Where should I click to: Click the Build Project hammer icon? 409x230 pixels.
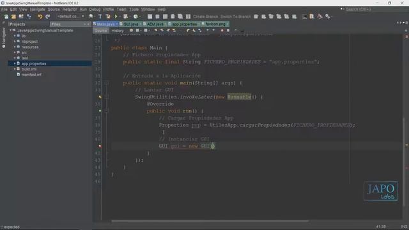[100, 17]
